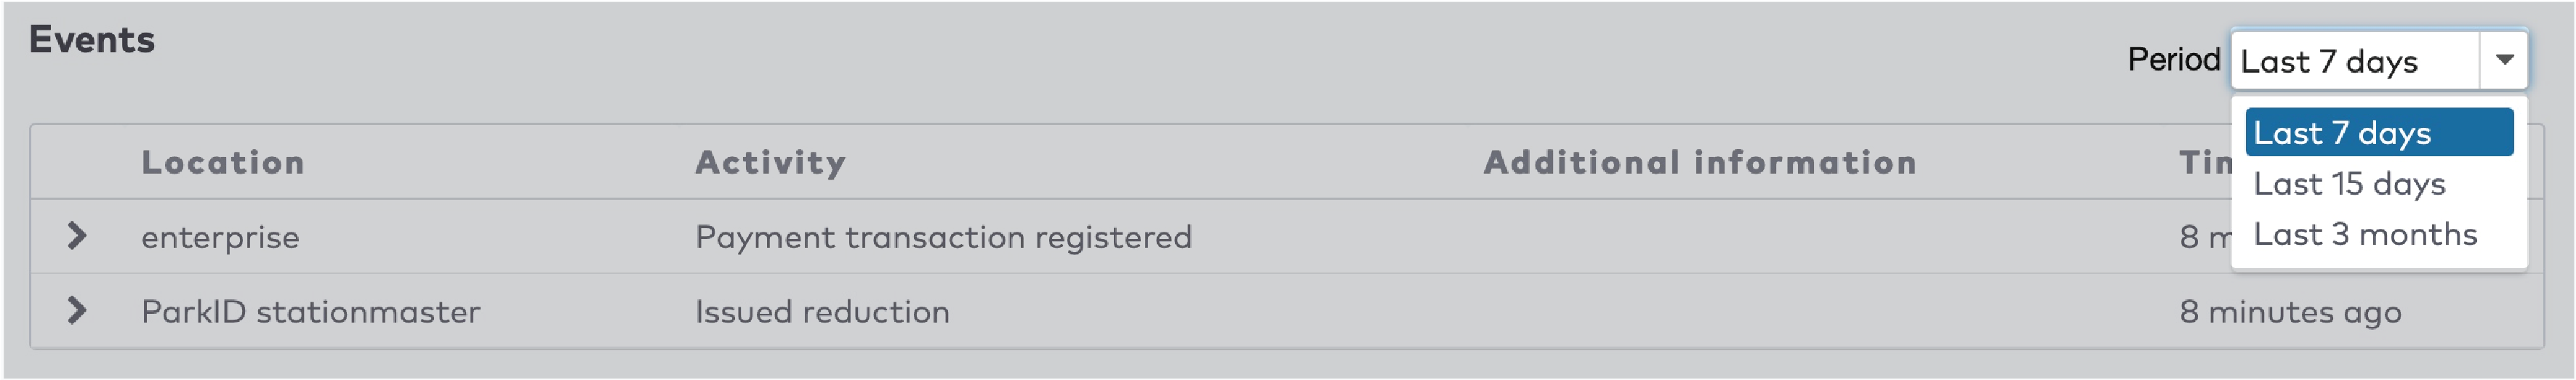Pick the Last 3 months option
Viewport: 2576px width, 380px height.
tap(2364, 234)
